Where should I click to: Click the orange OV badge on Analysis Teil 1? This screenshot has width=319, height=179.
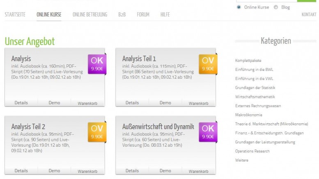tap(208, 64)
